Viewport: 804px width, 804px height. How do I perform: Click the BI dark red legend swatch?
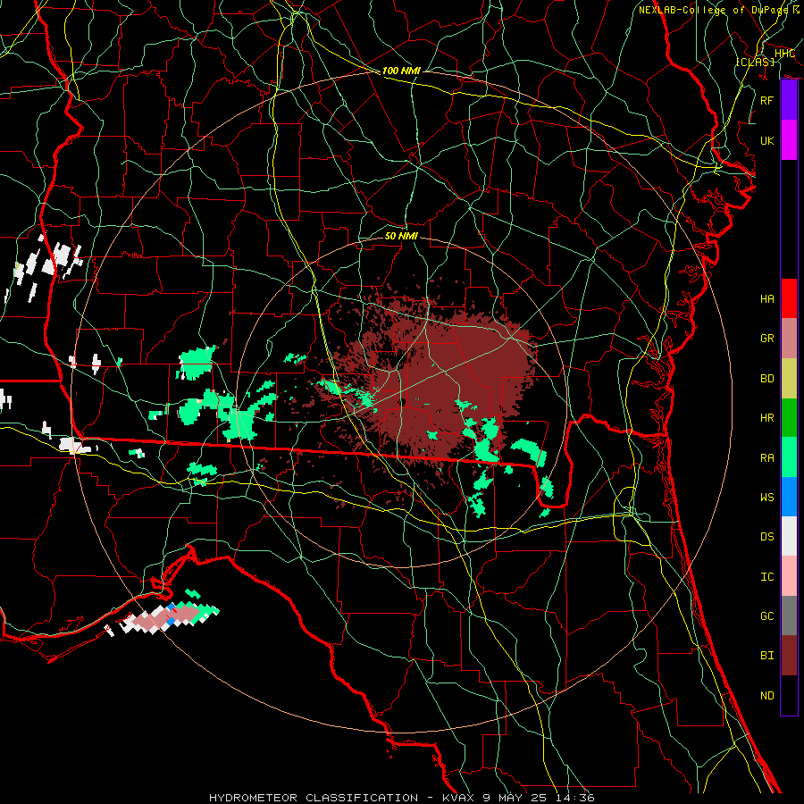(789, 656)
